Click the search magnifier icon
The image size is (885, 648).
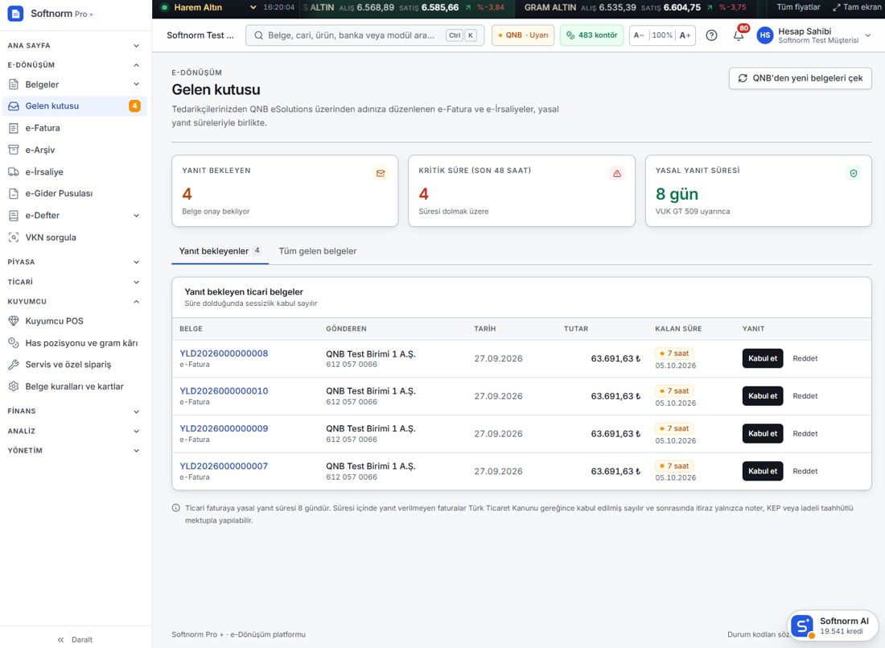click(x=258, y=35)
